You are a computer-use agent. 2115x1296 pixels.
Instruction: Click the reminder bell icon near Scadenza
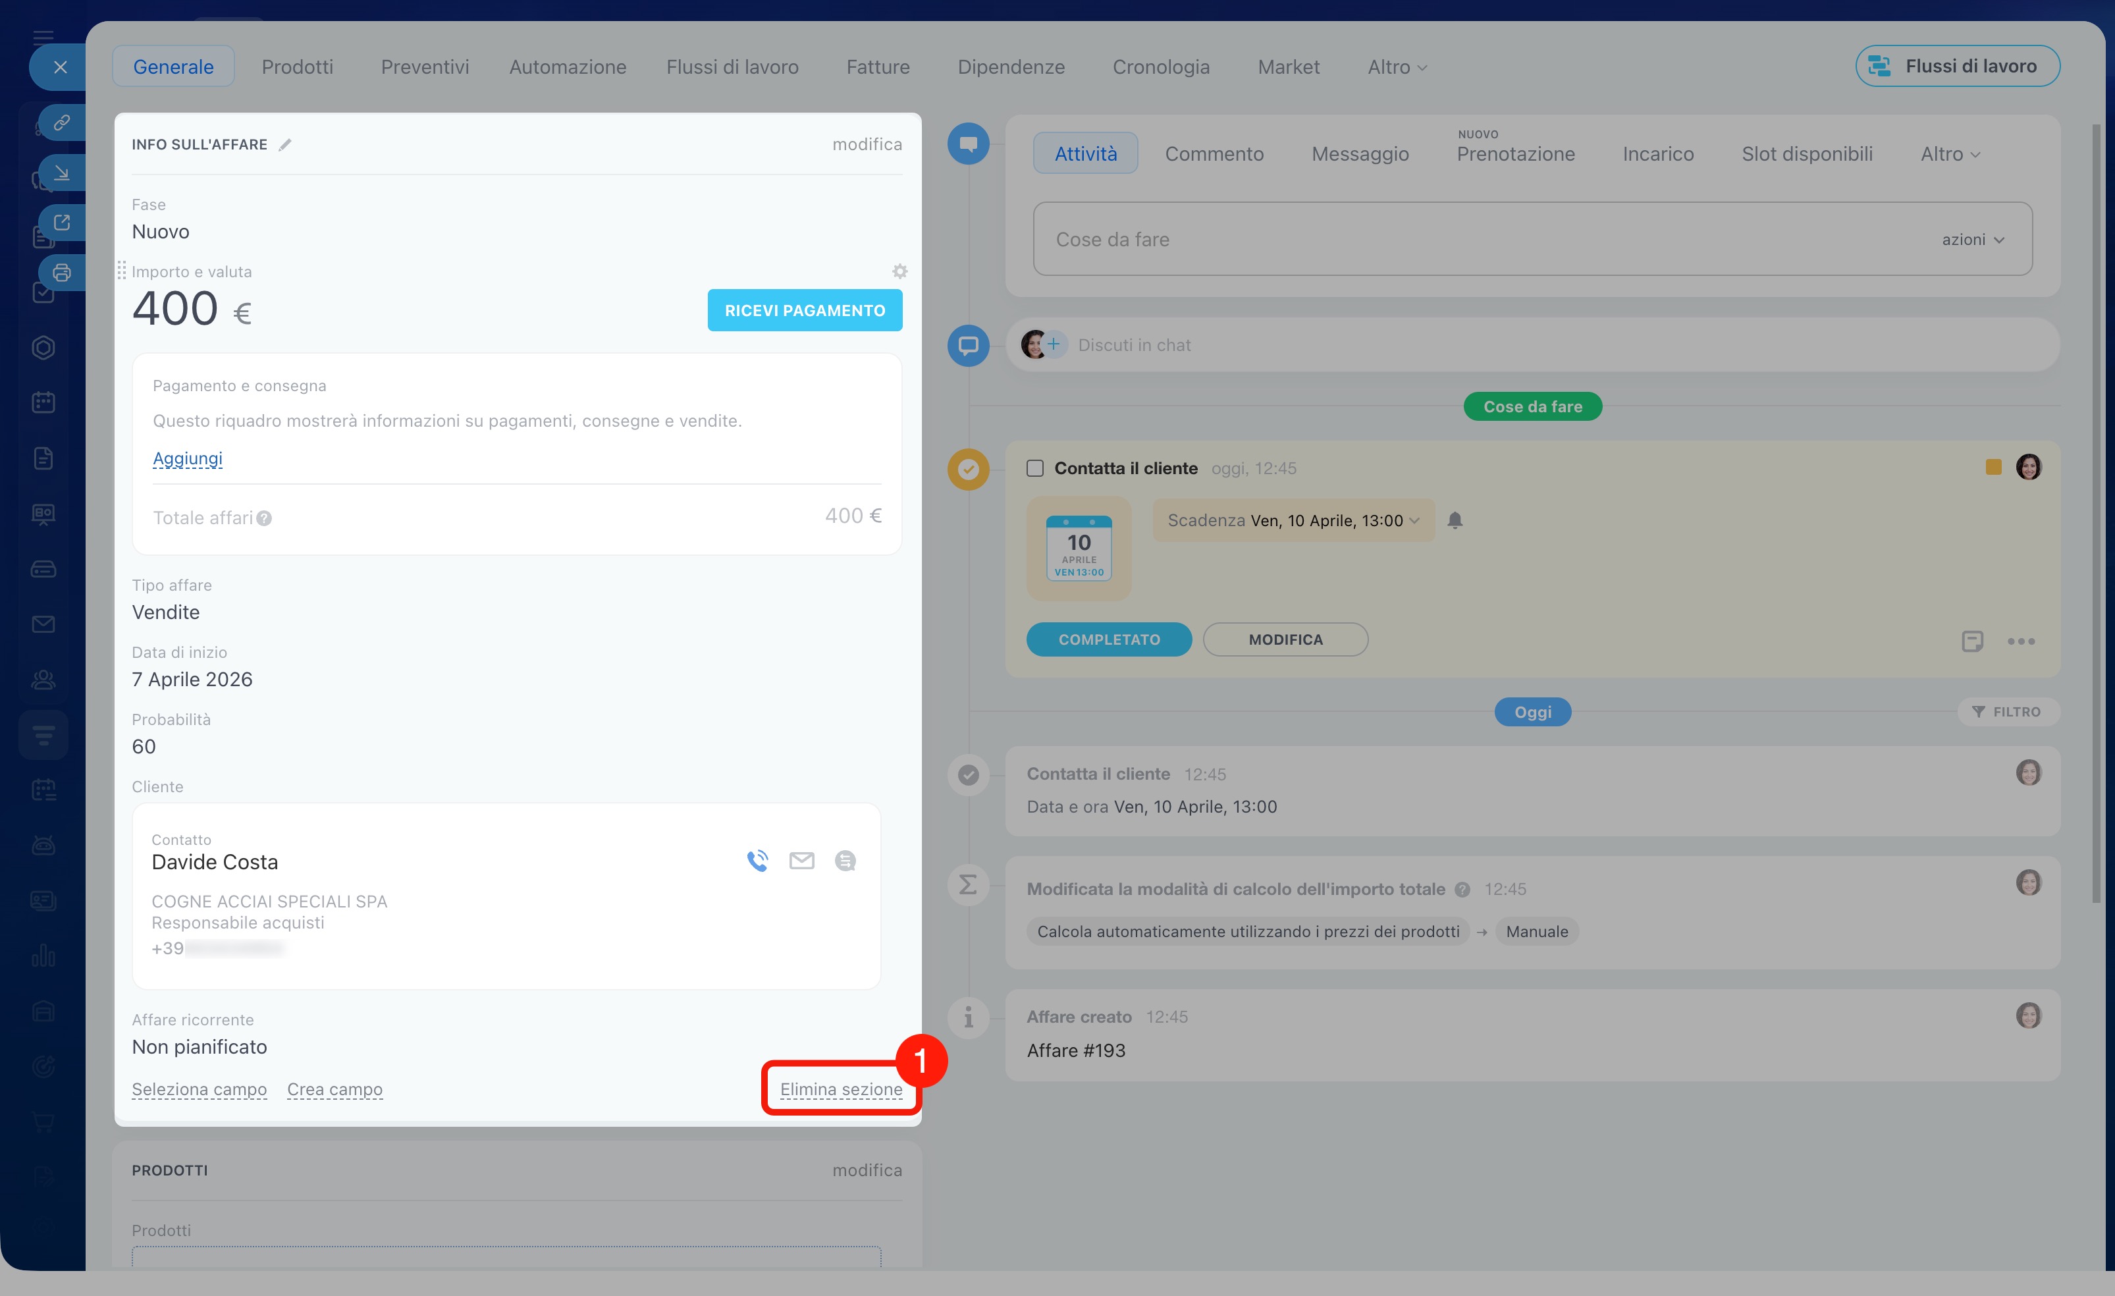pos(1454,520)
